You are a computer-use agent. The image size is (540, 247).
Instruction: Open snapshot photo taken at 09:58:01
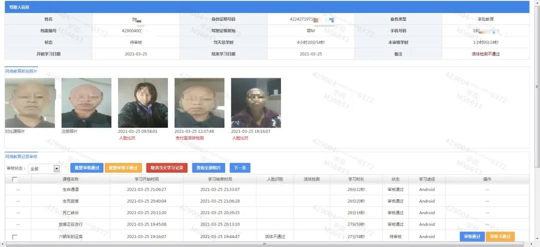tap(143, 103)
